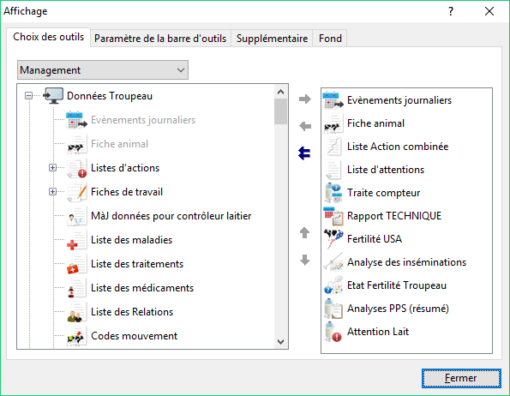The width and height of the screenshot is (510, 396).
Task: Click the help question mark button
Action: tap(451, 11)
